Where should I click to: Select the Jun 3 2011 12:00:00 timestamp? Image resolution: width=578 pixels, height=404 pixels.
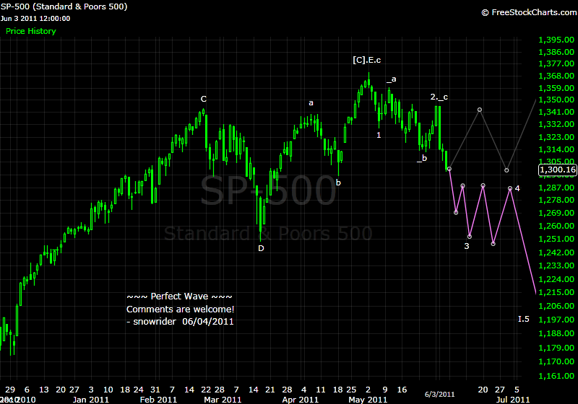(x=35, y=19)
